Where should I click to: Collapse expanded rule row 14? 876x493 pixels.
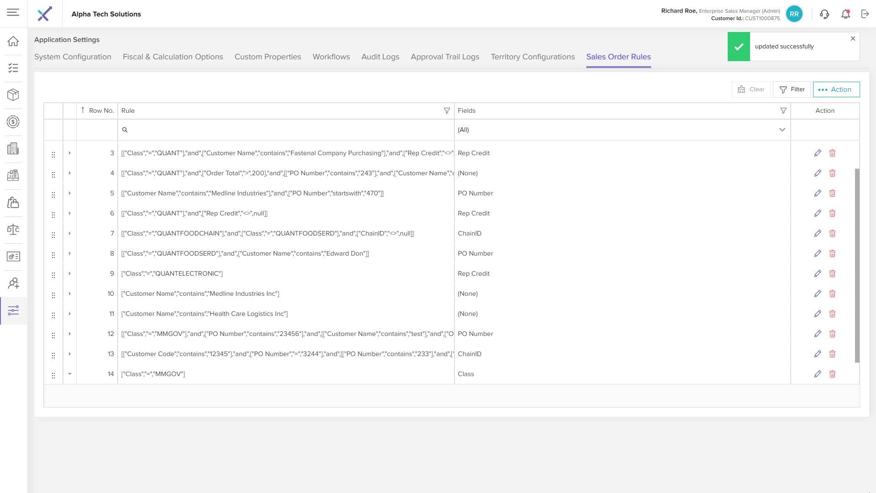(x=70, y=374)
